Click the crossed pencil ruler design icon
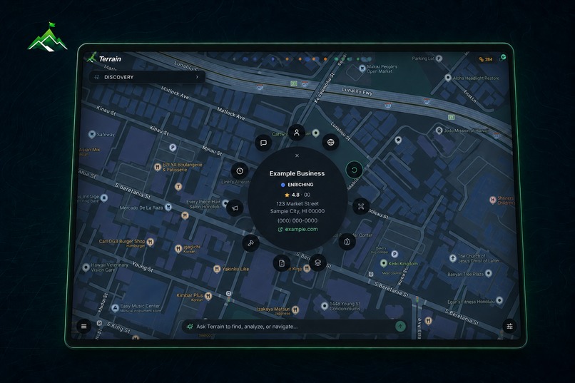575x383 pixels. coord(361,206)
